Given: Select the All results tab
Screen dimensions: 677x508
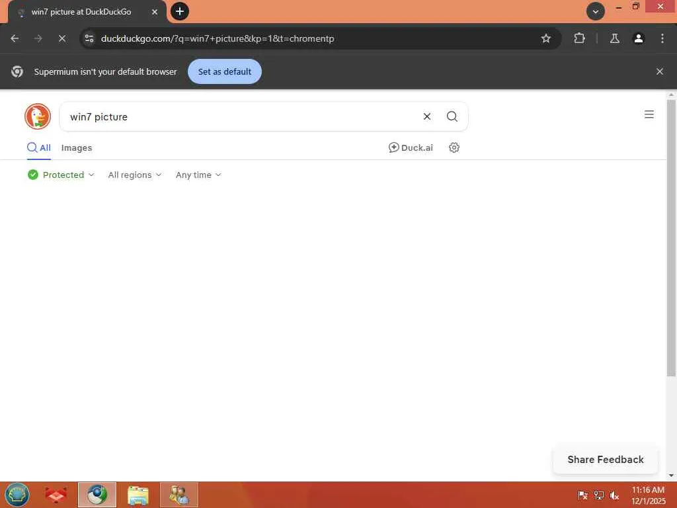Looking at the screenshot, I should 39,148.
